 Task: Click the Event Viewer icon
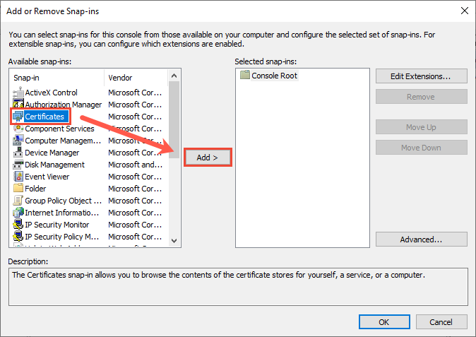coord(19,177)
